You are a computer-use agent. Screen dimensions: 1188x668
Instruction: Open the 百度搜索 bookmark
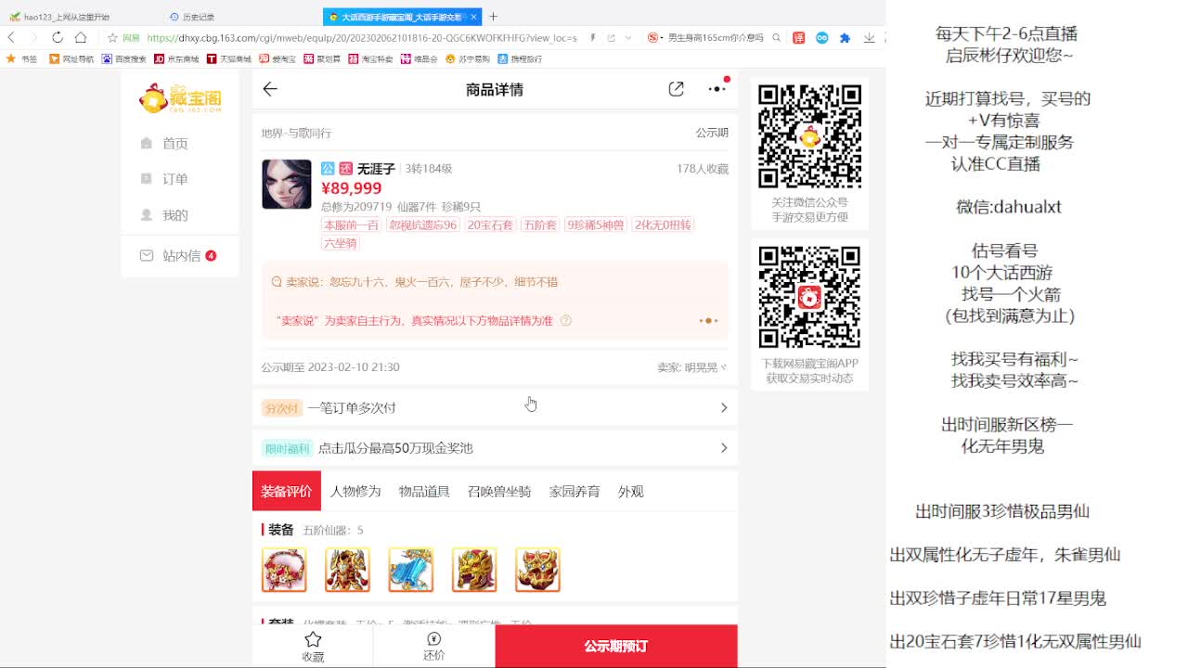click(123, 58)
